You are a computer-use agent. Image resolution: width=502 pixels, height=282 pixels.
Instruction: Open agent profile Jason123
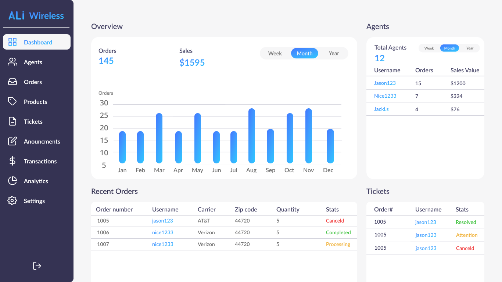(x=385, y=83)
